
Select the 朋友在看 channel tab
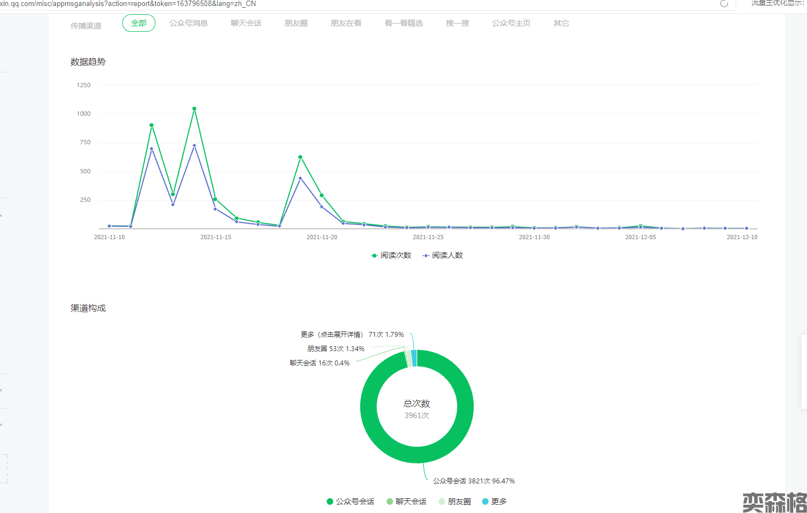pyautogui.click(x=346, y=23)
